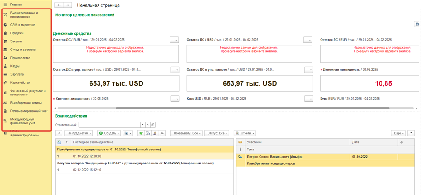Click the sort arrow column header
The image size is (425, 195).
(66, 142)
